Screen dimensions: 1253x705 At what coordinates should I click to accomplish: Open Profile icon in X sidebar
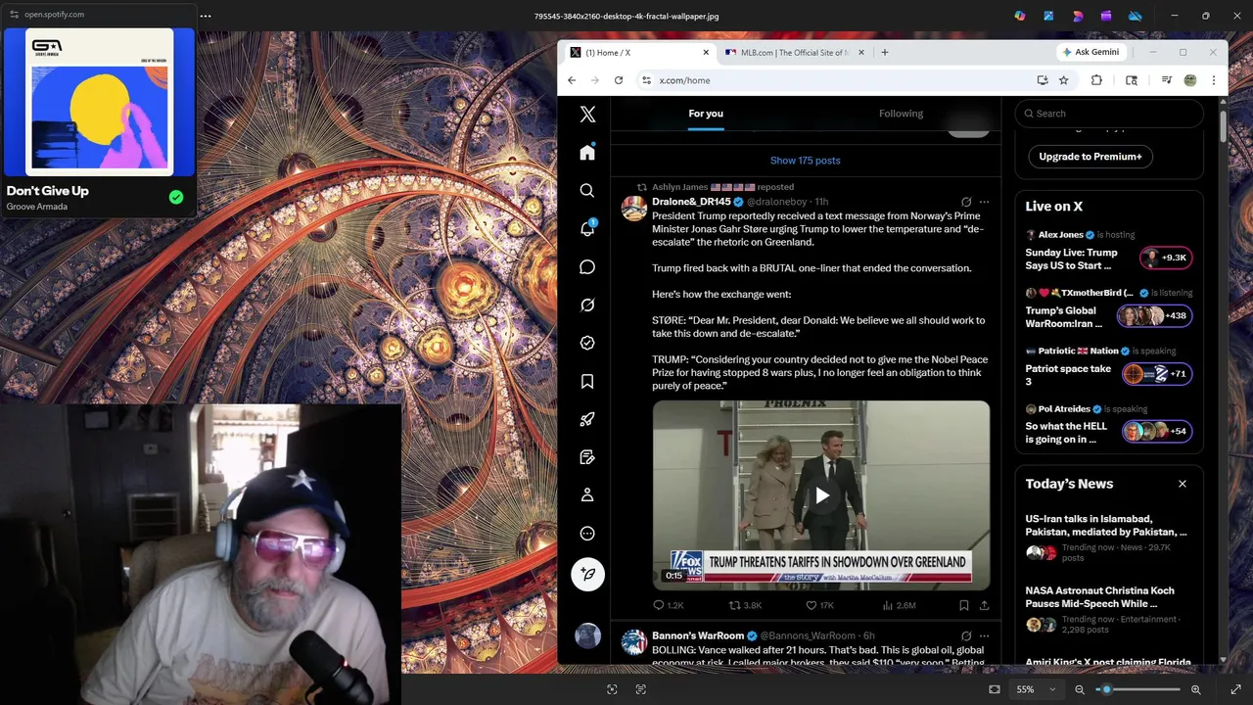click(587, 495)
